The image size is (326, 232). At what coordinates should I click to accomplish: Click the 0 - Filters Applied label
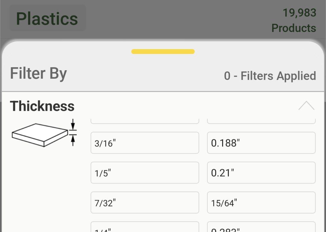pyautogui.click(x=270, y=76)
